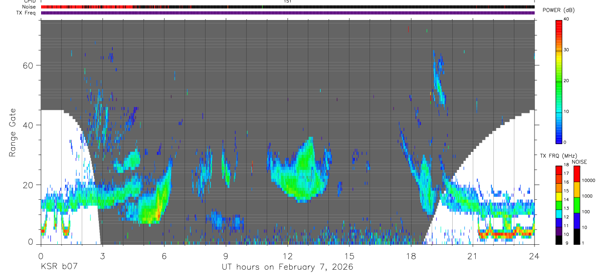Click the "40" tick on Range Gate axis
601x277 pixels.
point(27,125)
